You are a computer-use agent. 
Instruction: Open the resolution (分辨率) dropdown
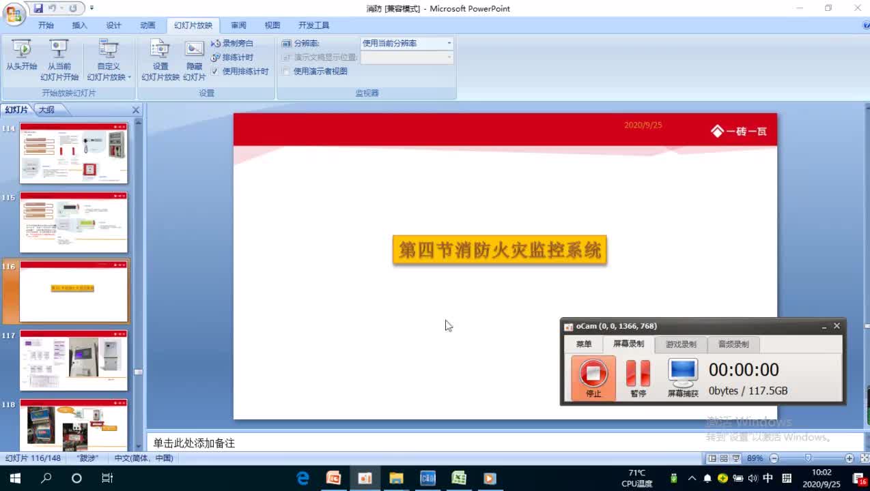coord(449,43)
